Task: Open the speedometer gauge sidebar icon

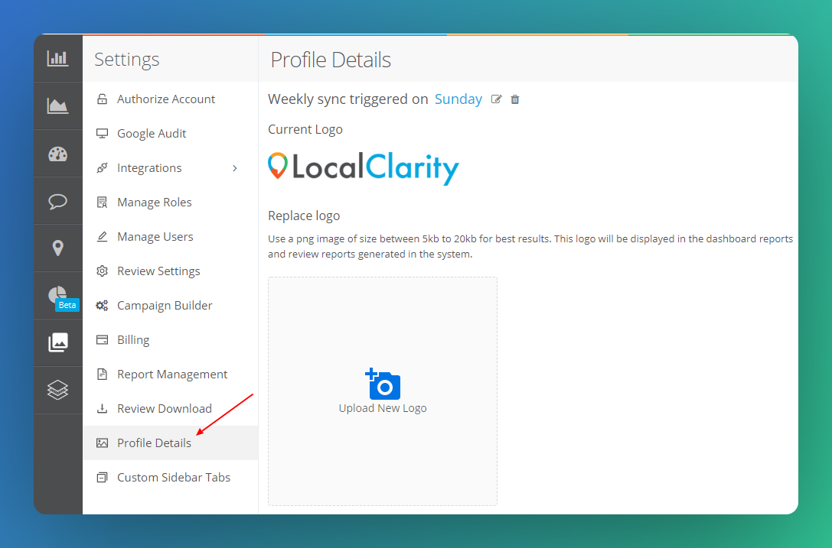Action: coord(57,154)
